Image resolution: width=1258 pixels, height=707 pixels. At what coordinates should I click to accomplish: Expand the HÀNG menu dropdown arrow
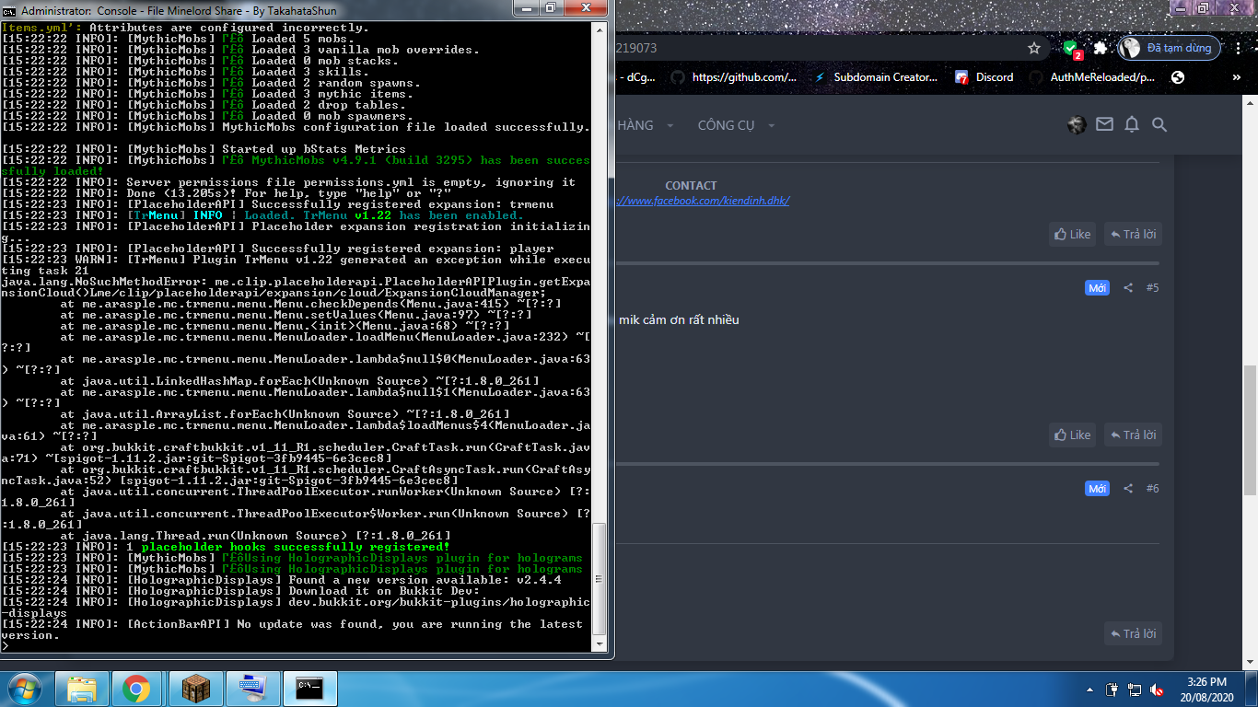point(670,125)
